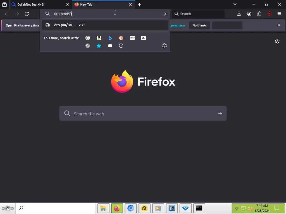Click the toolbar Search box
The width and height of the screenshot is (286, 214).
point(198,14)
